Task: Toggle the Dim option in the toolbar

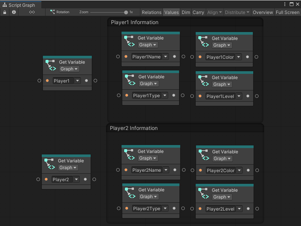Action: pos(185,12)
